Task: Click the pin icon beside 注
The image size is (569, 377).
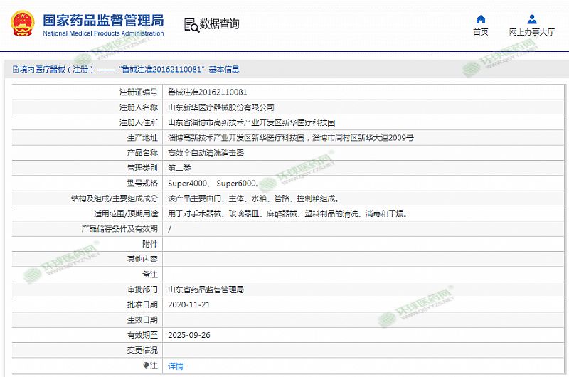Action: point(147,366)
